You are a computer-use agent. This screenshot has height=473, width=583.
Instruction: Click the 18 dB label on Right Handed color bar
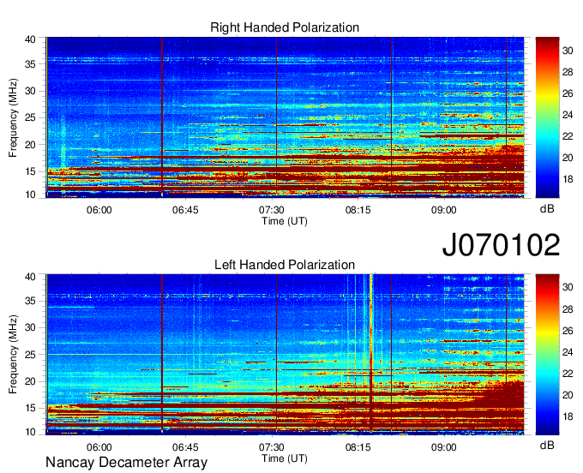tap(568, 179)
